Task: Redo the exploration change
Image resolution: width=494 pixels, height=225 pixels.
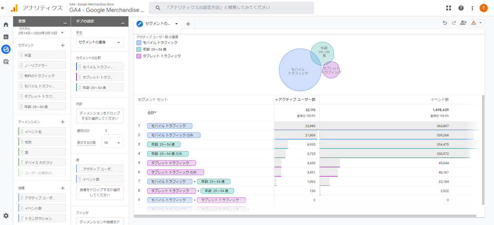Action: pyautogui.click(x=454, y=23)
